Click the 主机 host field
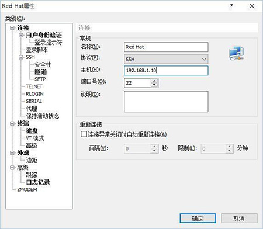The height and width of the screenshot is (229, 263). pyautogui.click(x=166, y=71)
